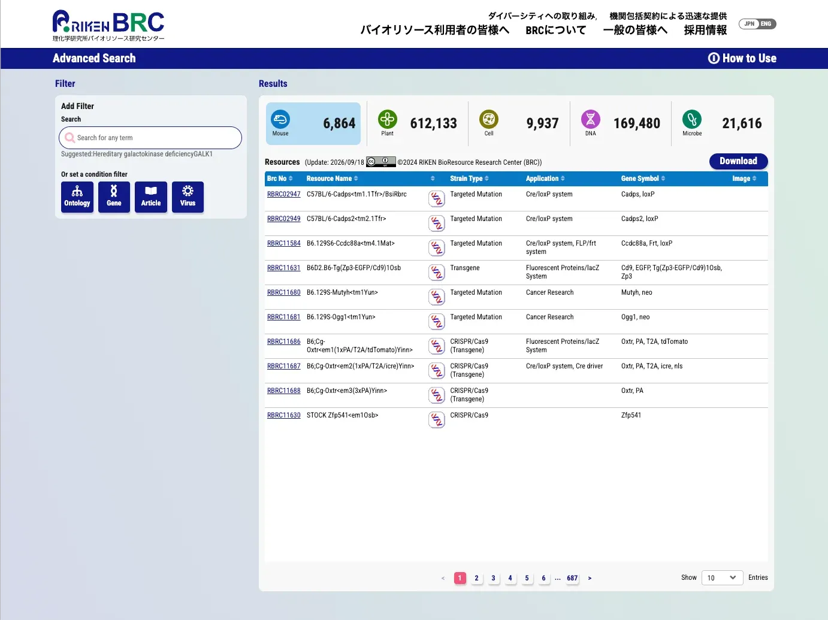The height and width of the screenshot is (620, 828).
Task: Sort by Gene Symbol column
Action: click(x=643, y=179)
